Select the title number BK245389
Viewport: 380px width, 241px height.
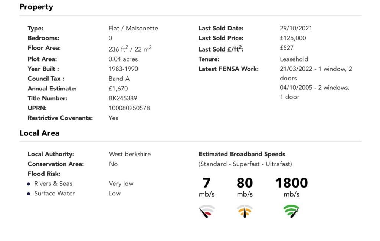tap(123, 98)
